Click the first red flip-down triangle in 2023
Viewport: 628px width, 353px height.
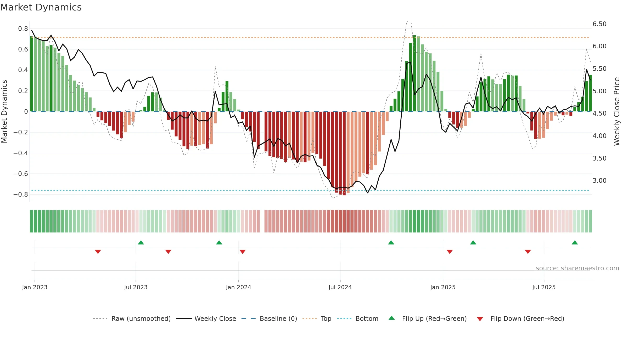pos(98,252)
